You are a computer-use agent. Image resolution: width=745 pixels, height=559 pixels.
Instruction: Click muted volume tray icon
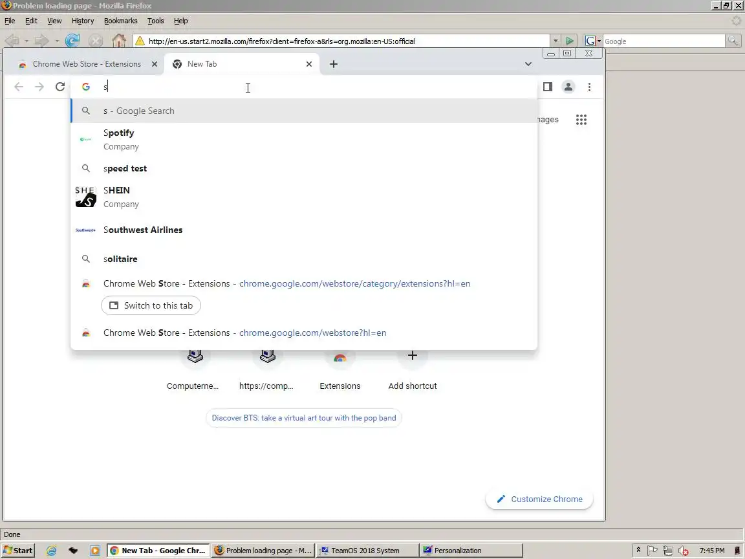point(684,551)
